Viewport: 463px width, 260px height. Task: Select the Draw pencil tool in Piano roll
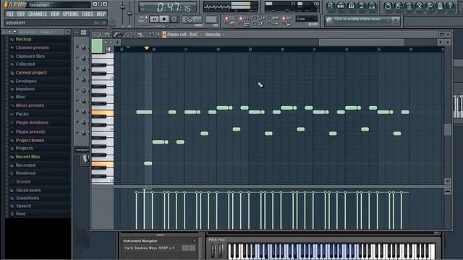point(115,35)
